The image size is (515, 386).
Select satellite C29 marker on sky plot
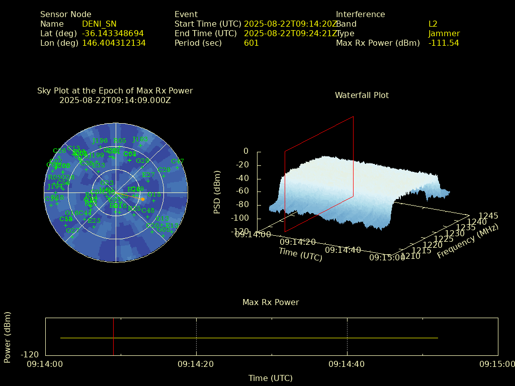click(x=163, y=176)
